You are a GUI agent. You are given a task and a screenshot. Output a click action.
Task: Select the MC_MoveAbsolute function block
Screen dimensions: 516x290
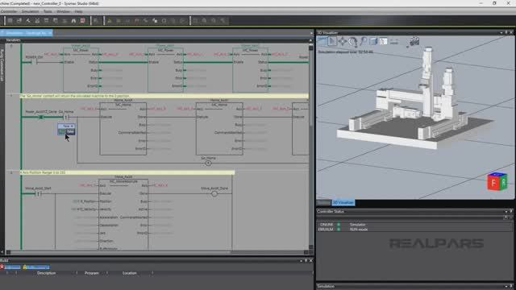pyautogui.click(x=123, y=213)
